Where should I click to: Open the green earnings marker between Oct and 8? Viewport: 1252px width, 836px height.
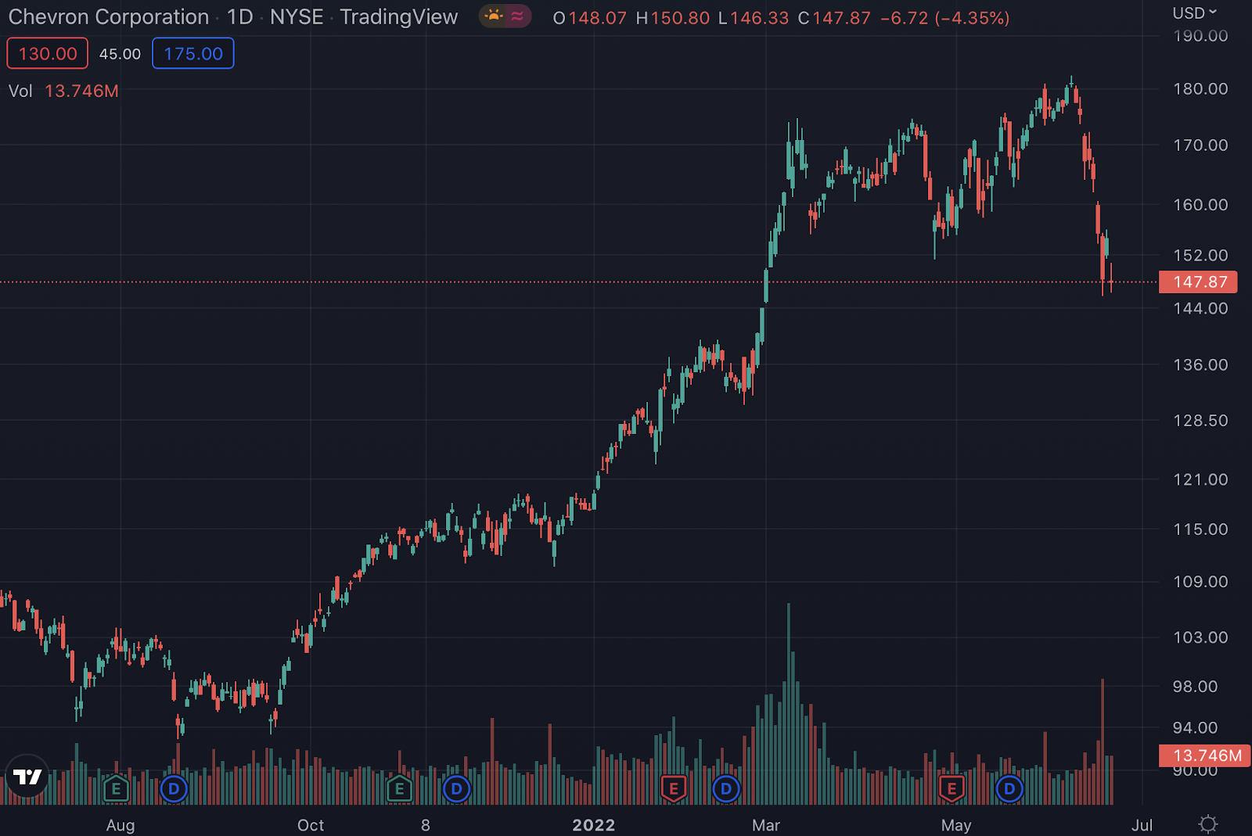[x=399, y=788]
